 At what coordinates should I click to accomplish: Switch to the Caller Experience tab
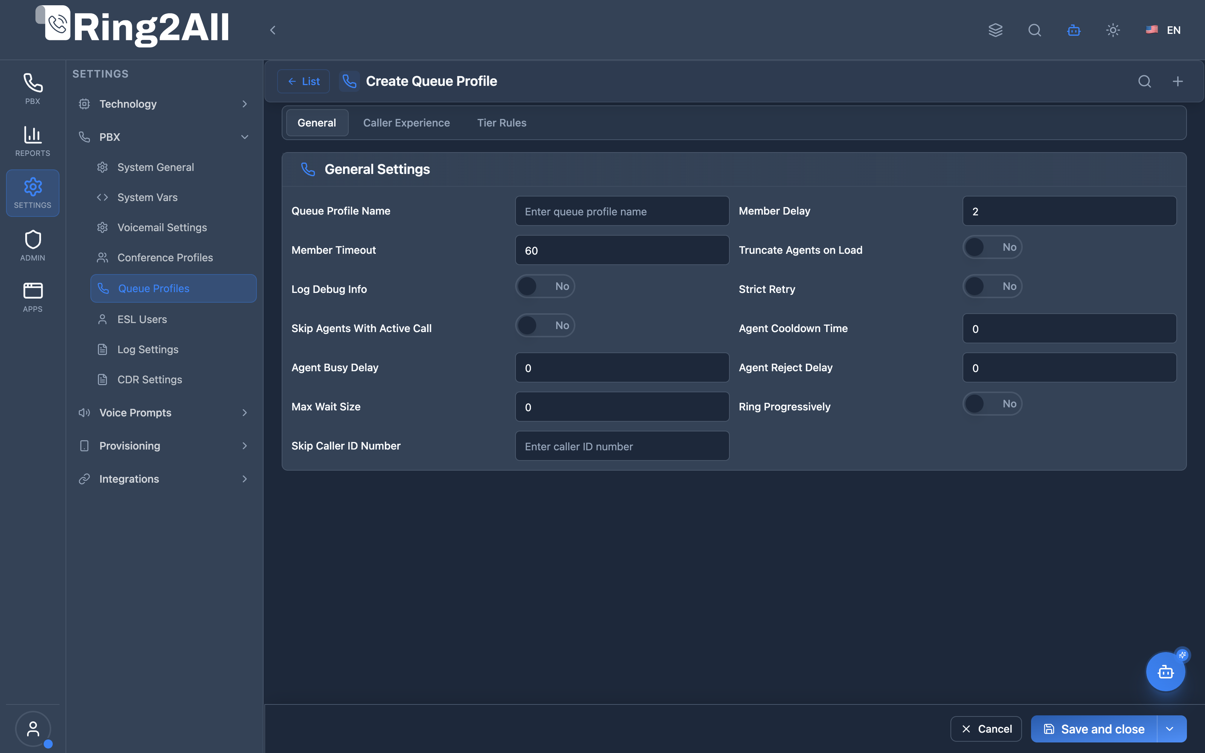(406, 122)
